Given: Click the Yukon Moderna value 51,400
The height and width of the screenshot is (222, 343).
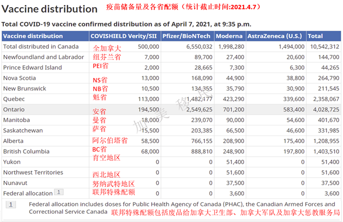Looking at the screenshot, I should pos(235,162).
